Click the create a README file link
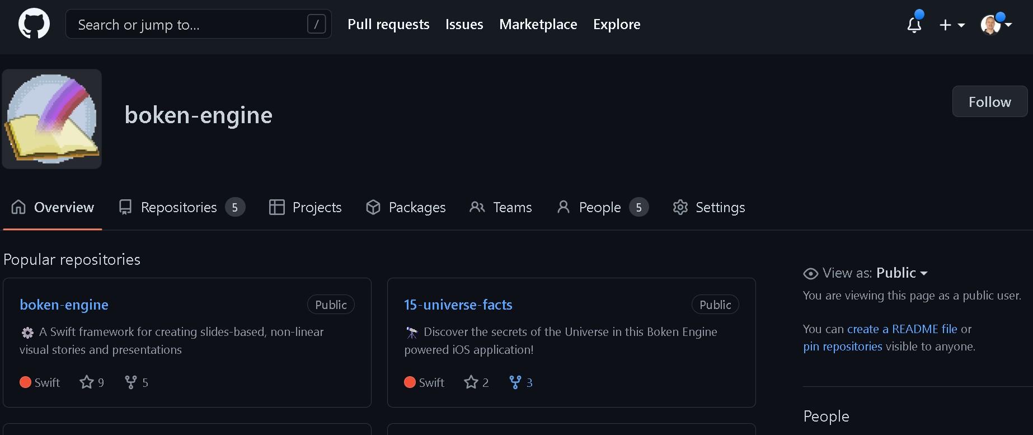 (x=902, y=329)
